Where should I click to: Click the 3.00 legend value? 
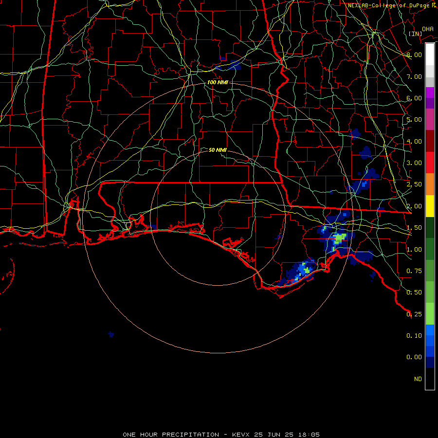414,163
